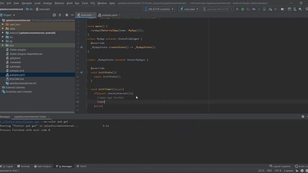The height and width of the screenshot is (173, 308).
Task: Click the layout window icon in toolbar
Action: pyautogui.click(x=289, y=9)
